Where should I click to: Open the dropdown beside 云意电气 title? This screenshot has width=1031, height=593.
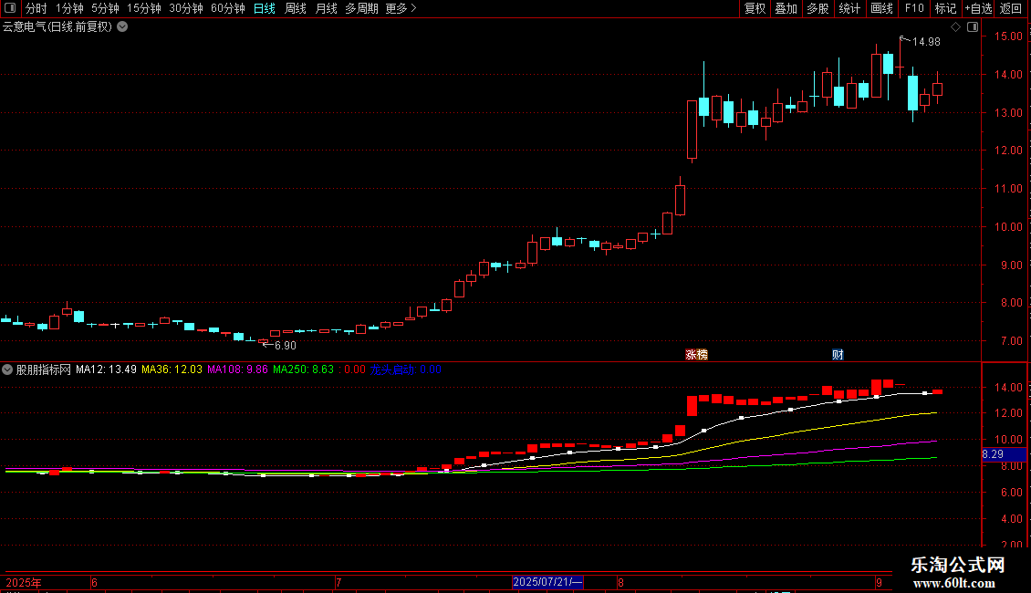122,27
